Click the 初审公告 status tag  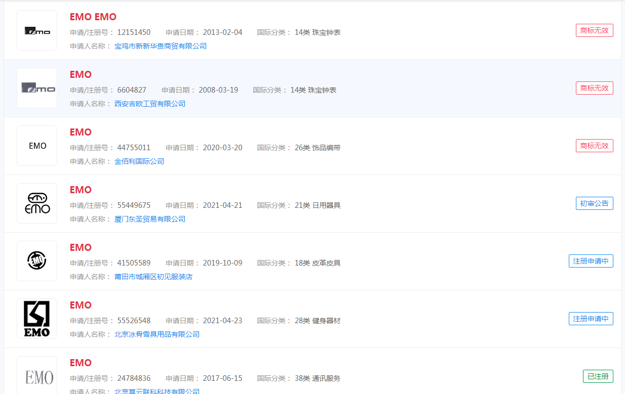click(595, 203)
